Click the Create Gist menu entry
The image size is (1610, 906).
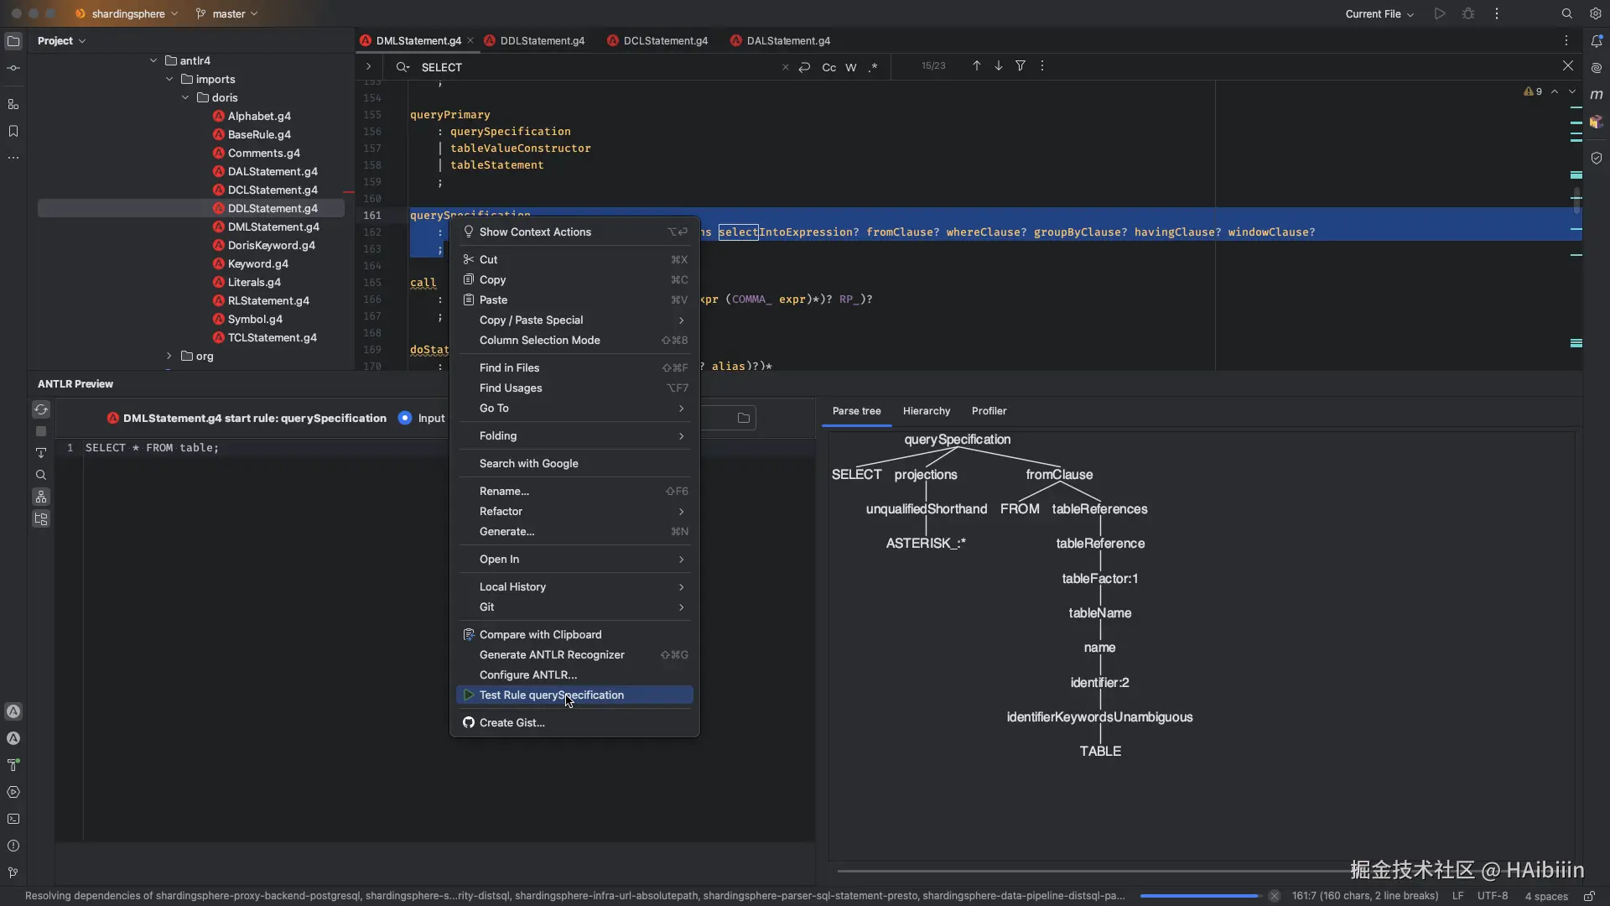coord(512,722)
